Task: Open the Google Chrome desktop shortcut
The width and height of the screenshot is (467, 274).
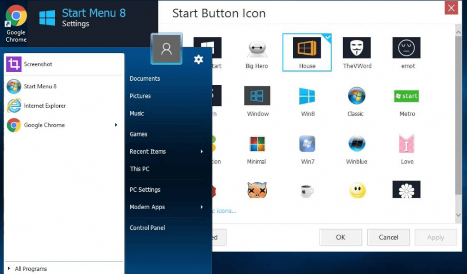Action: point(16,24)
